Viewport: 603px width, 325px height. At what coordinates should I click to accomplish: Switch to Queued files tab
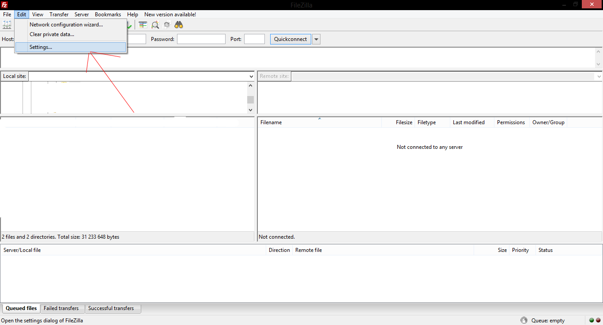pyautogui.click(x=21, y=308)
